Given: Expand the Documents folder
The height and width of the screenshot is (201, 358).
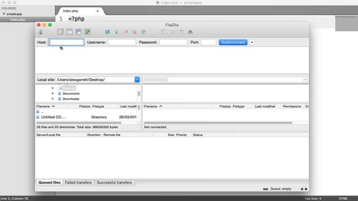Looking at the screenshot, I should (x=53, y=93).
